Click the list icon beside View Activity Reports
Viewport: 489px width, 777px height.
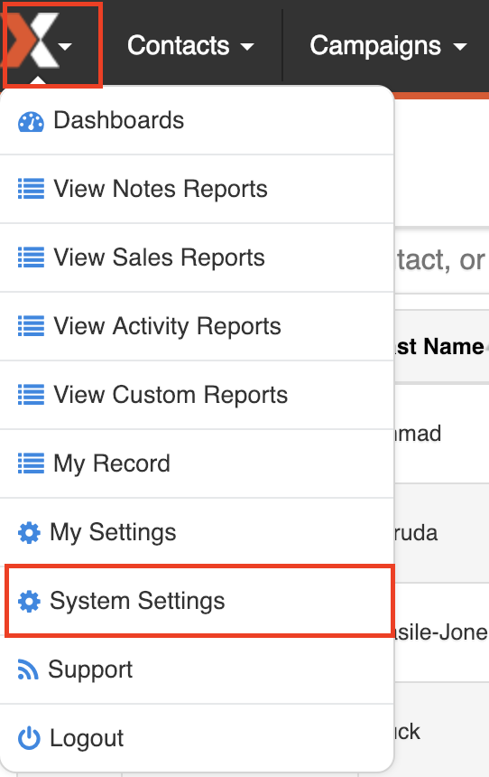(x=31, y=326)
